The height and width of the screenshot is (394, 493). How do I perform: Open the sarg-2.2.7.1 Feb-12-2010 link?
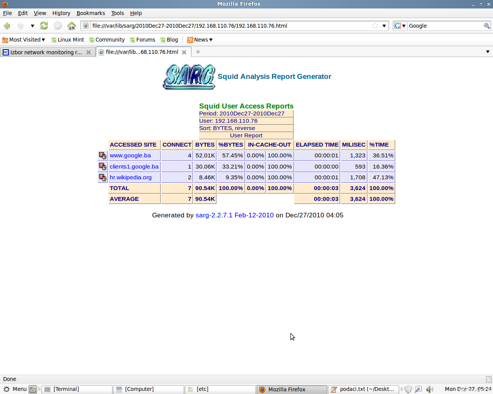pos(235,215)
